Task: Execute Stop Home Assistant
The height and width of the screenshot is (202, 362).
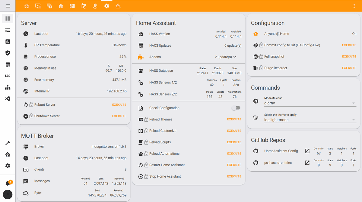Action: click(234, 176)
